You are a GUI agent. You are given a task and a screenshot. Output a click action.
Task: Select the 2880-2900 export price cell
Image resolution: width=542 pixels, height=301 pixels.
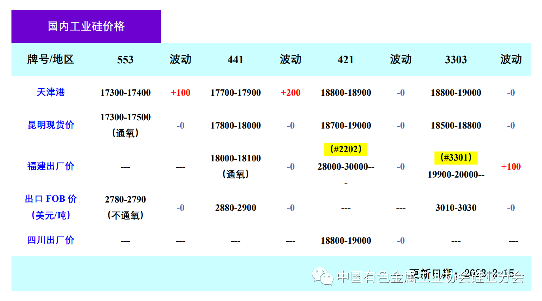(236, 208)
